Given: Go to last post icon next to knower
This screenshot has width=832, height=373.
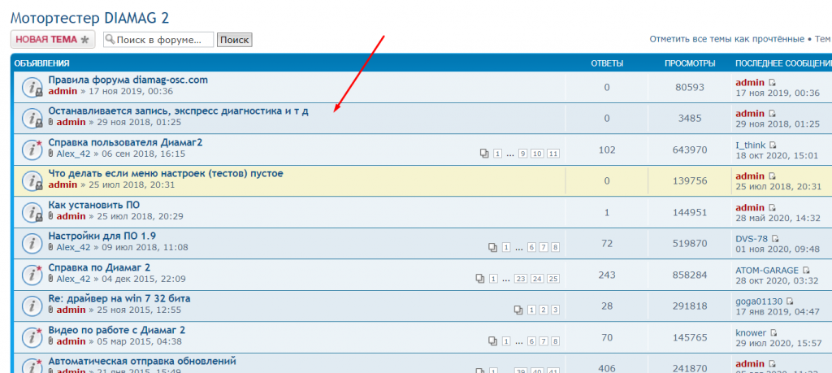Looking at the screenshot, I should point(773,333).
